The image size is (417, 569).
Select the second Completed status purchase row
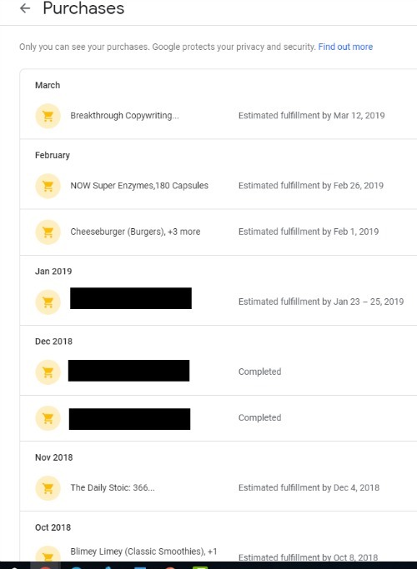[219, 418]
